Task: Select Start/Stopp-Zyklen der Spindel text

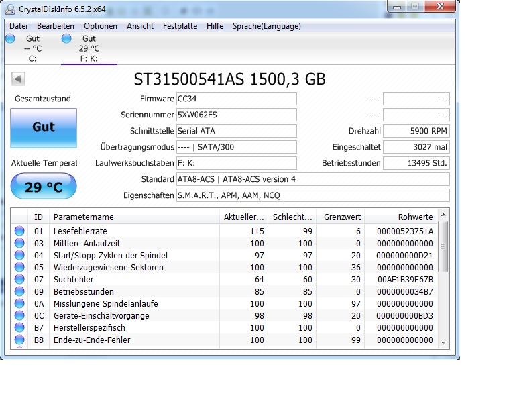Action: click(x=111, y=256)
